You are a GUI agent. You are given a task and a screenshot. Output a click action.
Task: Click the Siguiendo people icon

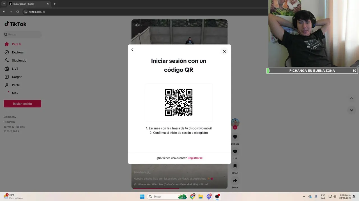point(7,61)
